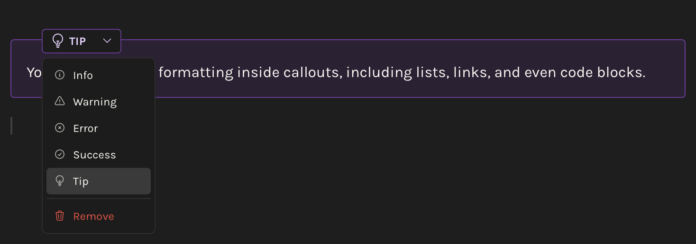Click the red trash can icon
This screenshot has height=244, width=696.
(x=60, y=216)
